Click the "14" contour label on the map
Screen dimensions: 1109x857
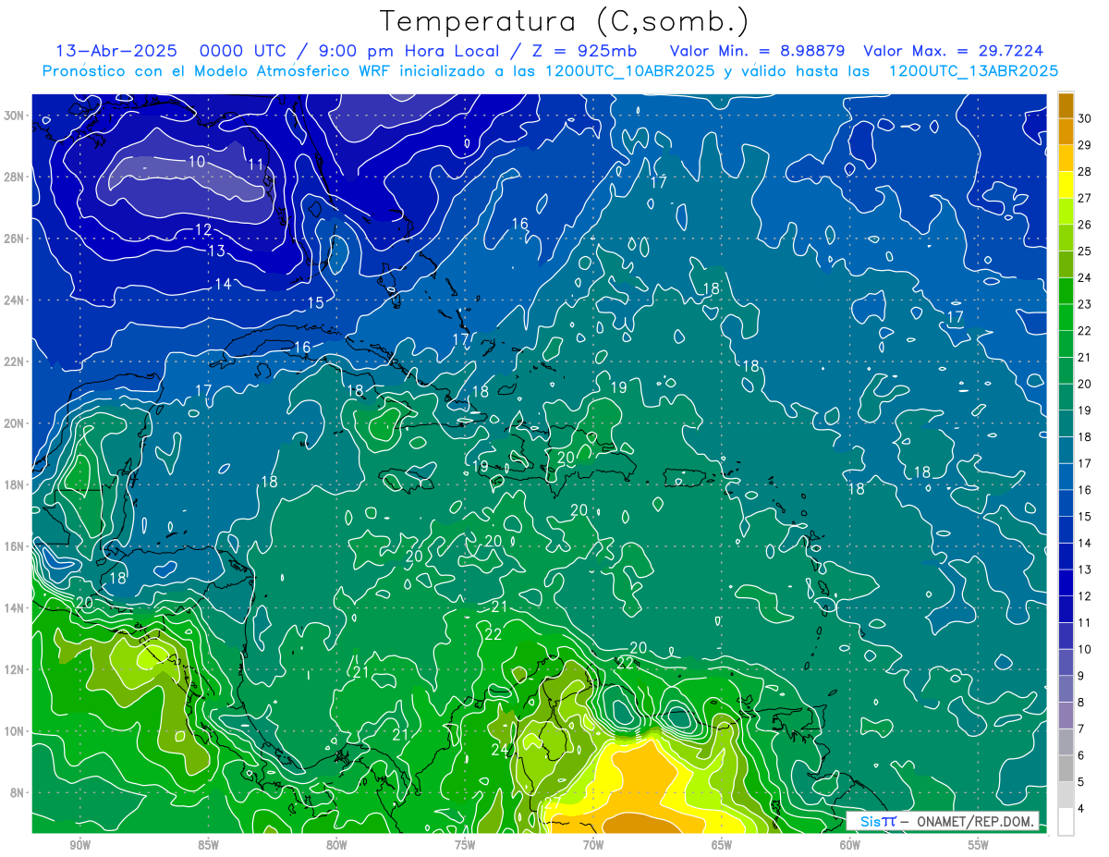[224, 285]
